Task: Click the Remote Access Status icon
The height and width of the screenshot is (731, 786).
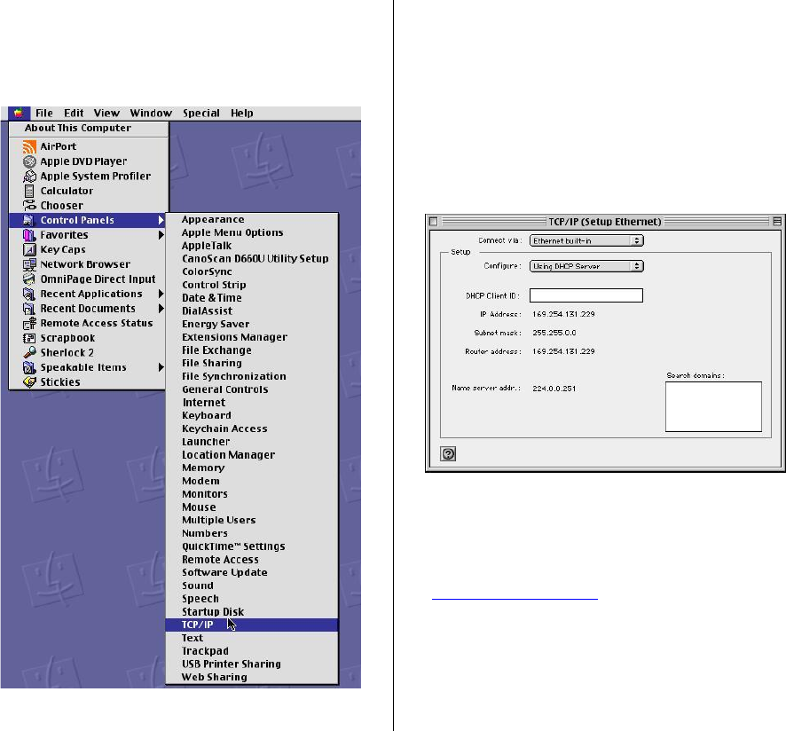Action: [x=29, y=324]
